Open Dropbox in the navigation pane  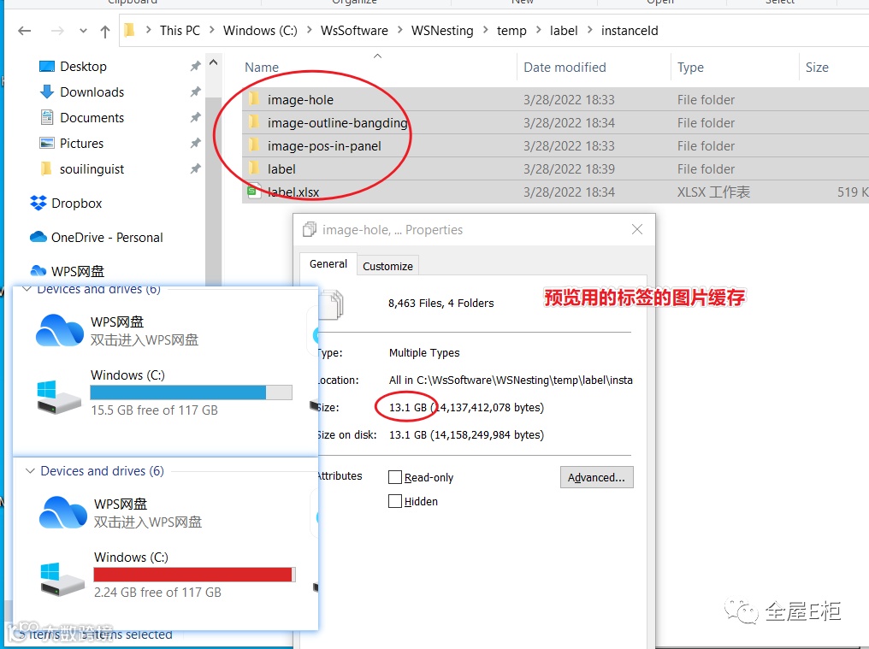coord(76,204)
